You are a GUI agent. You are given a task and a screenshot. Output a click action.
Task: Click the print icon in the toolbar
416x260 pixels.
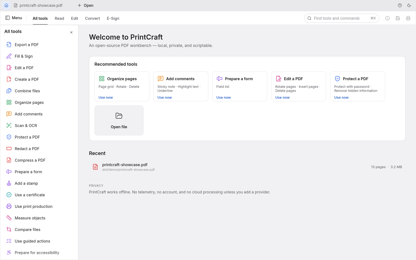408,18
